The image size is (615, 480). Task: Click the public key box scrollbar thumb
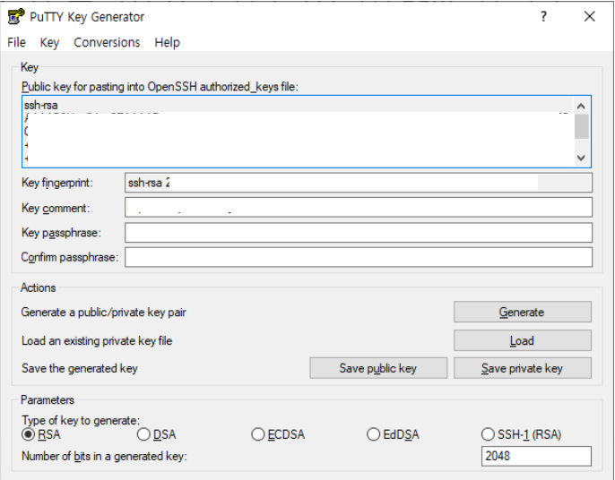tap(581, 126)
